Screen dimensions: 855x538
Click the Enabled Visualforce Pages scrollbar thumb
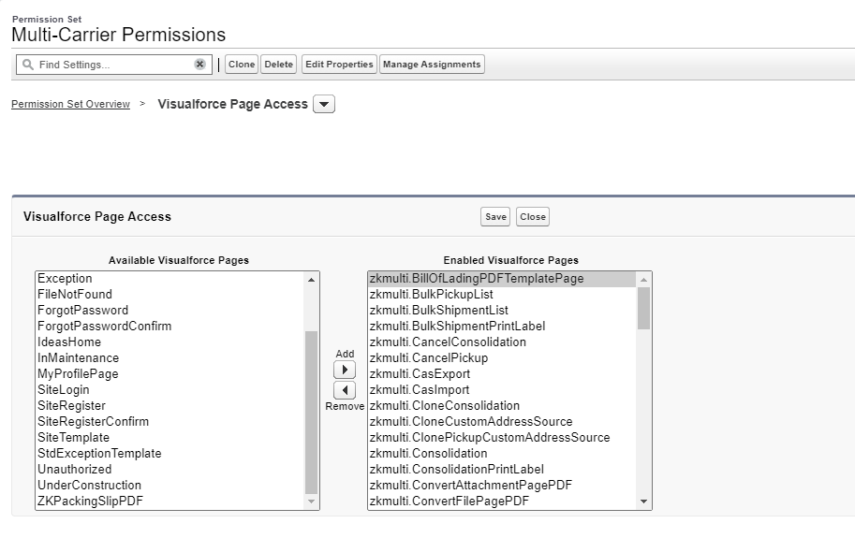click(x=643, y=308)
